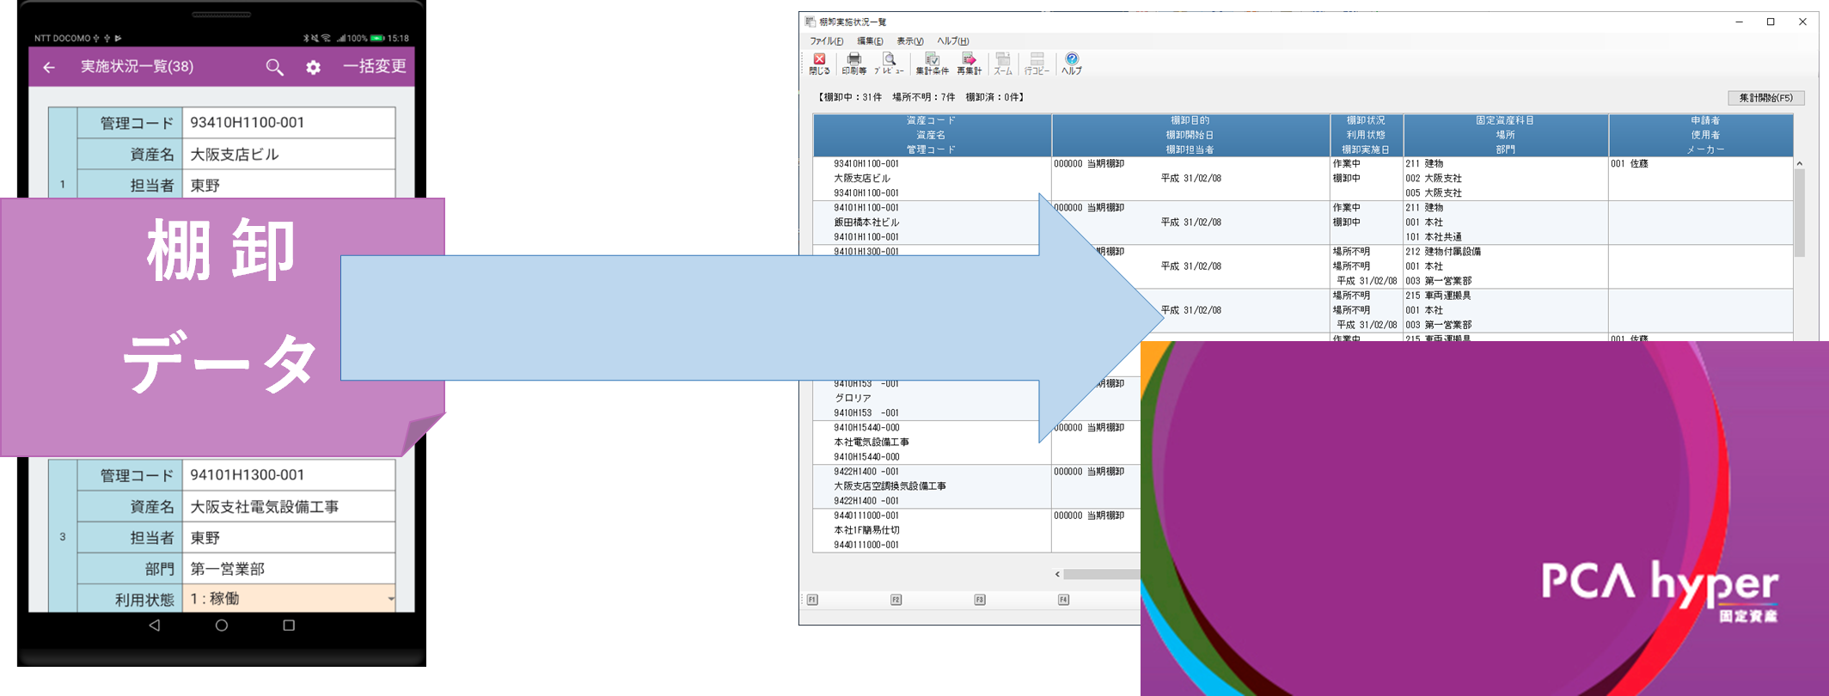Select the row 本社電気設備工事
1829x696 pixels.
tap(872, 443)
